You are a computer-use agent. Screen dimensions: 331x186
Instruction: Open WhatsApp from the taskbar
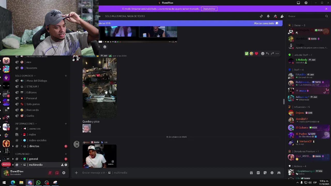(x=38, y=183)
